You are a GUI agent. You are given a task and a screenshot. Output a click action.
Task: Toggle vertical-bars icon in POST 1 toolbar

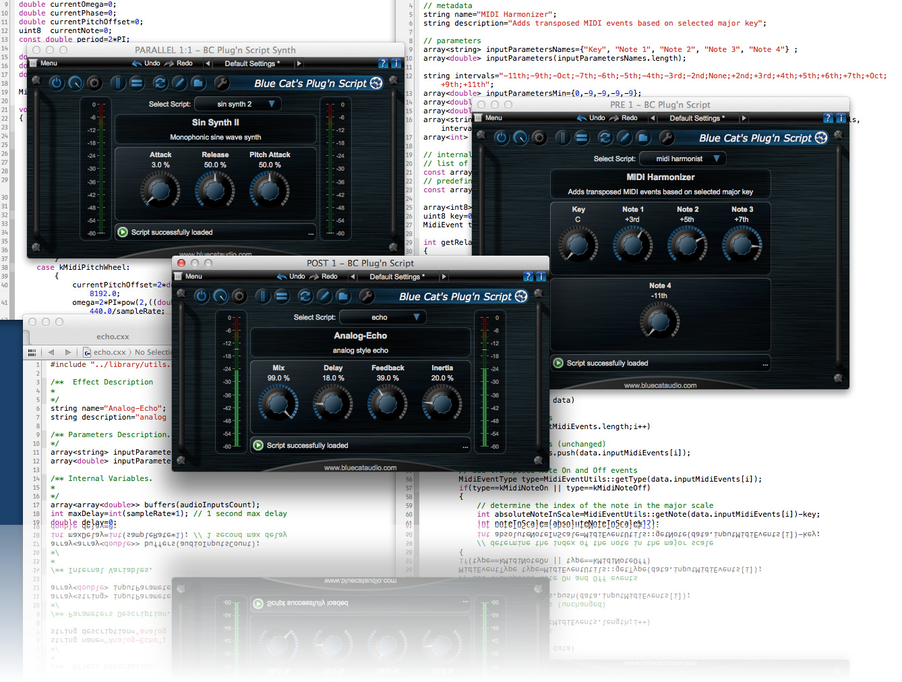pos(263,296)
